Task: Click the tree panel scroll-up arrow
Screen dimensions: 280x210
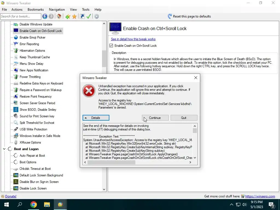Action: 104,24
